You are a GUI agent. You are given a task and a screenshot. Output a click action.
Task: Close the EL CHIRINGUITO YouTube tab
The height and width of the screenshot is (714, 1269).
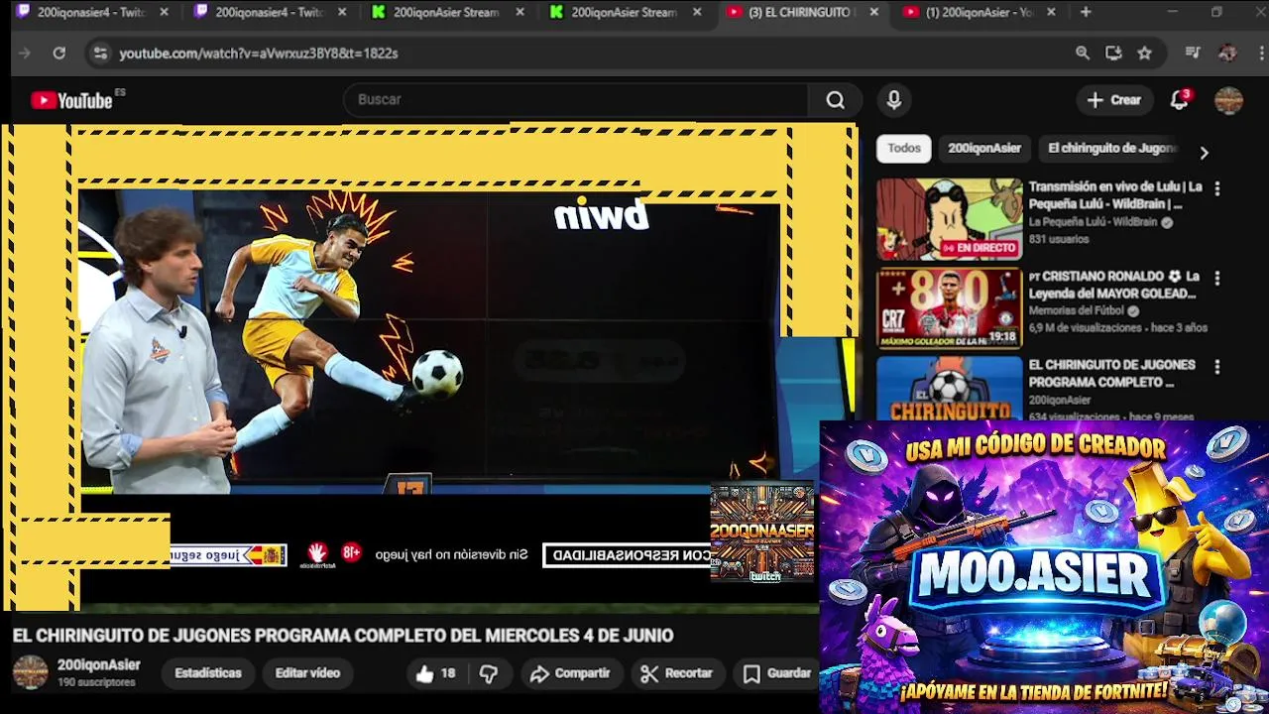coord(873,12)
